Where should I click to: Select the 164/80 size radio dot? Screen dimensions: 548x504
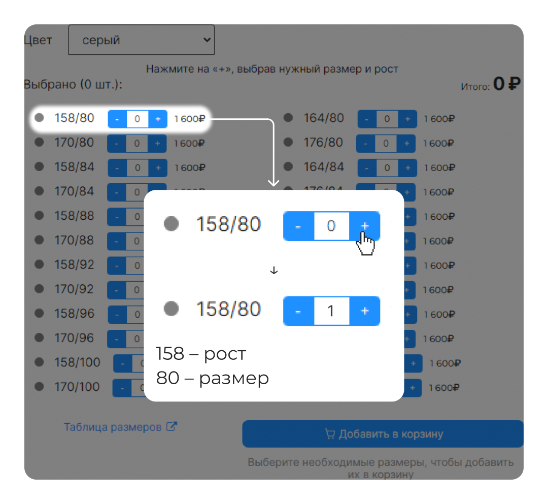tap(288, 118)
